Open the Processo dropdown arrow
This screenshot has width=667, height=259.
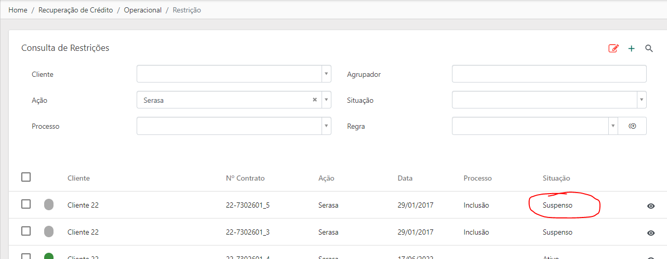(x=326, y=126)
